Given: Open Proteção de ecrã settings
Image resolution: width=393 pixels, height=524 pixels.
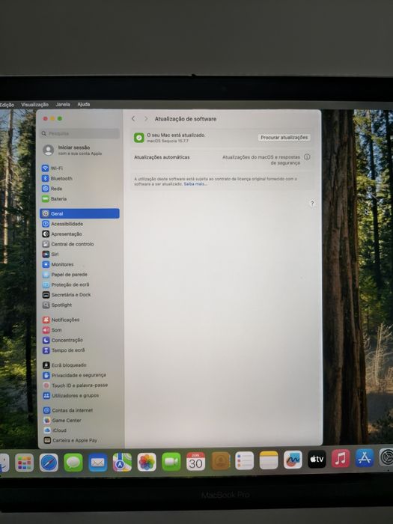Looking at the screenshot, I should 79,284.
